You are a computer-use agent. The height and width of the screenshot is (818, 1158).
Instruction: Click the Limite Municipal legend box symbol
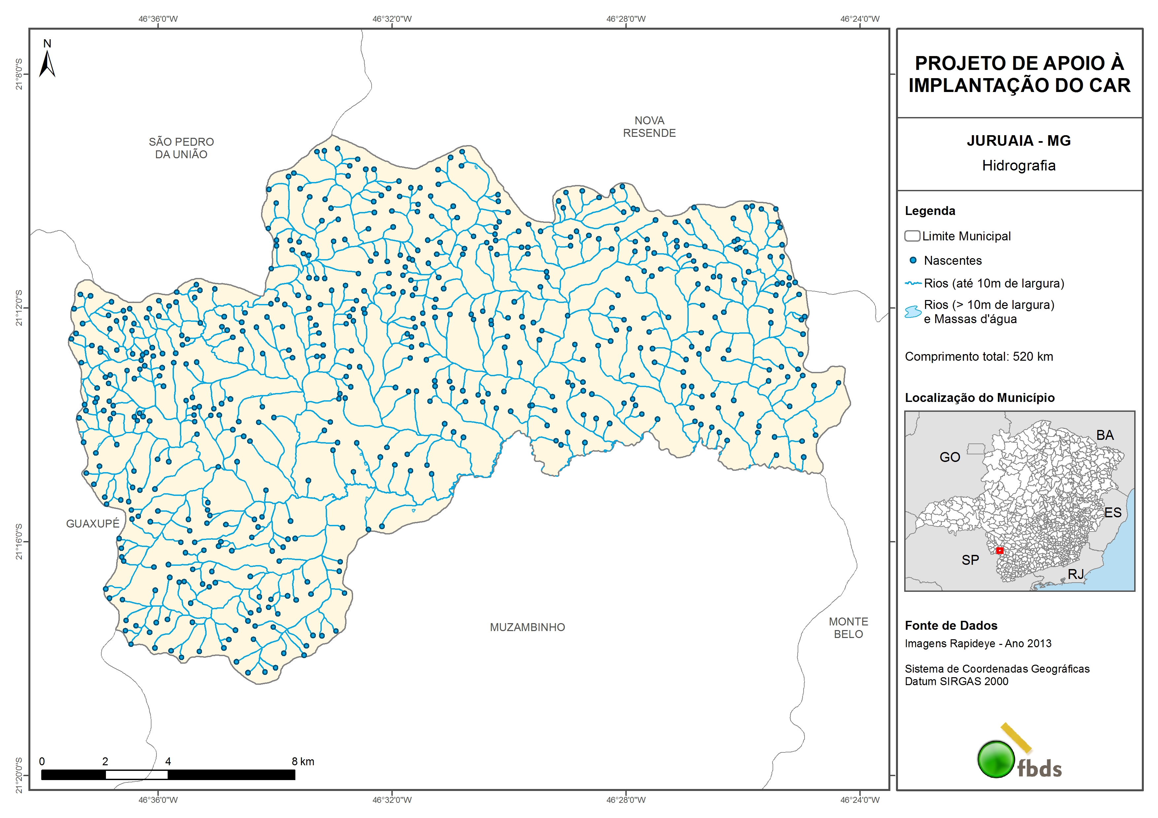(x=912, y=236)
